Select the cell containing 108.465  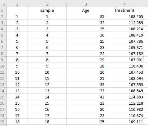tap(124, 16)
